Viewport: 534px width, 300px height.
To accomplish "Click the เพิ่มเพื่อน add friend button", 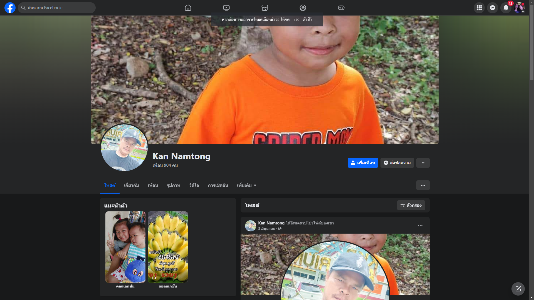I will point(363,163).
